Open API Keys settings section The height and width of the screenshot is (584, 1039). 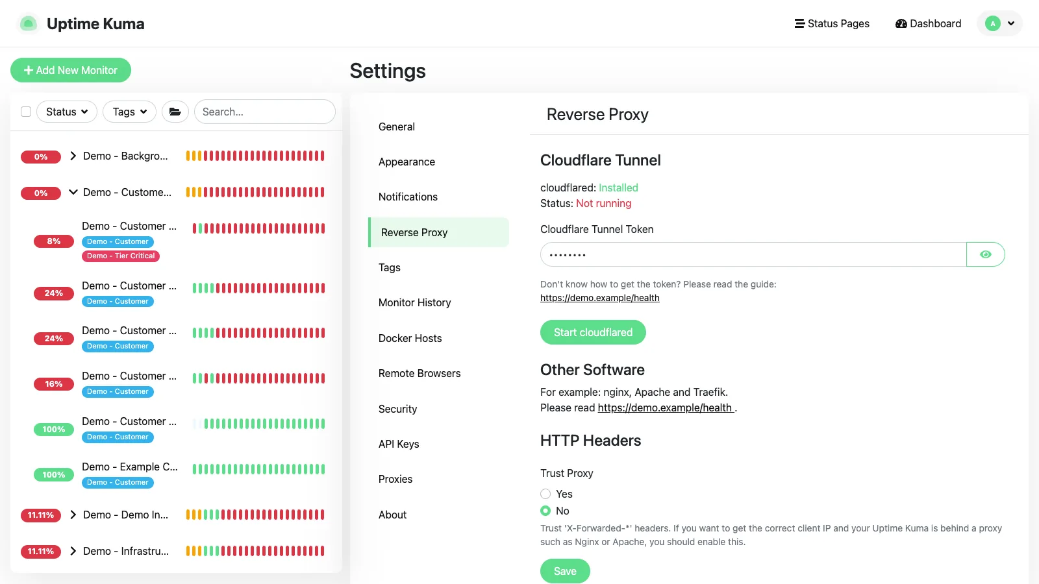438,444
